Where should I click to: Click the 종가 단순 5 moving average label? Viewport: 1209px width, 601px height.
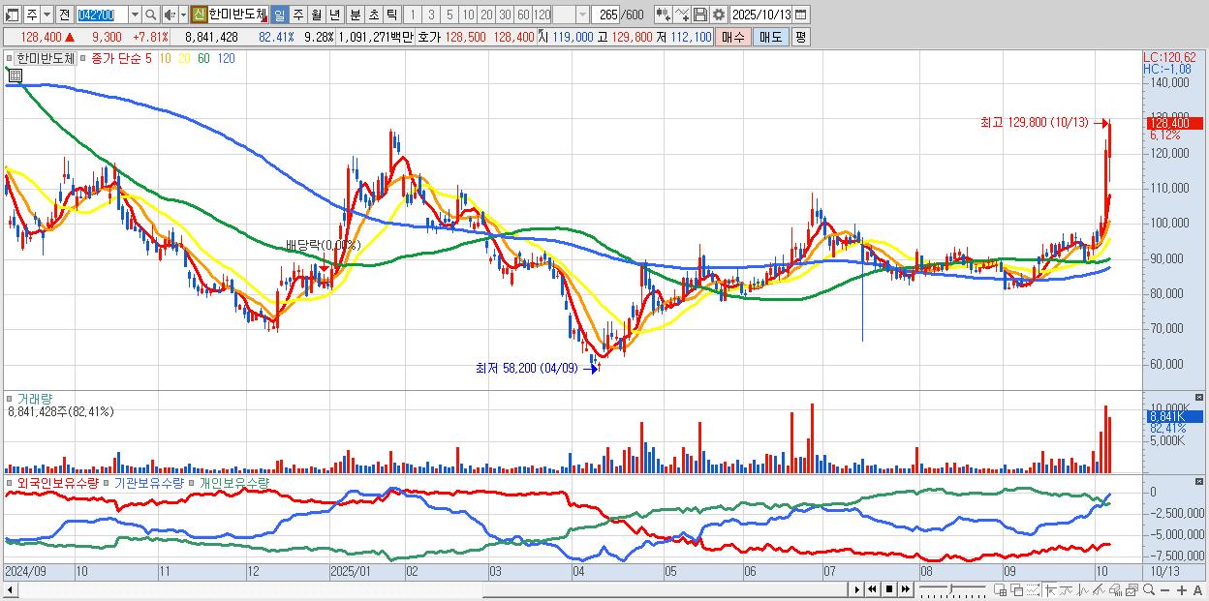(x=121, y=58)
